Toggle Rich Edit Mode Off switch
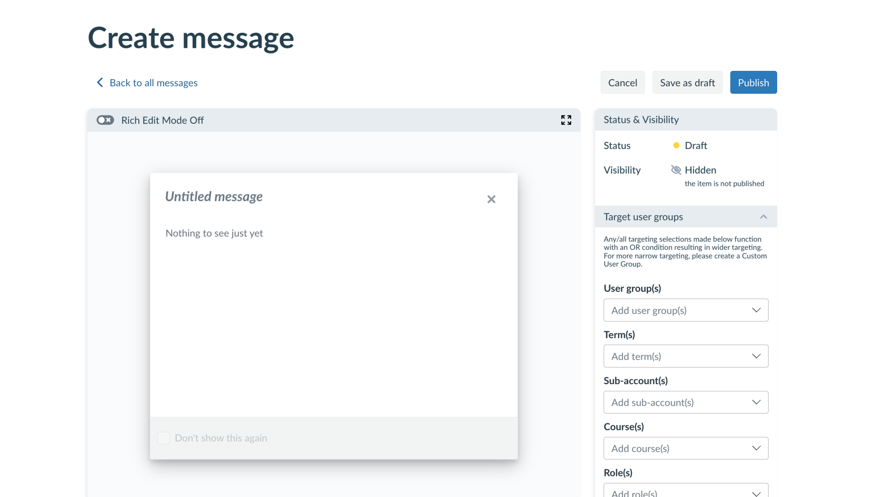The height and width of the screenshot is (497, 885). coord(105,120)
